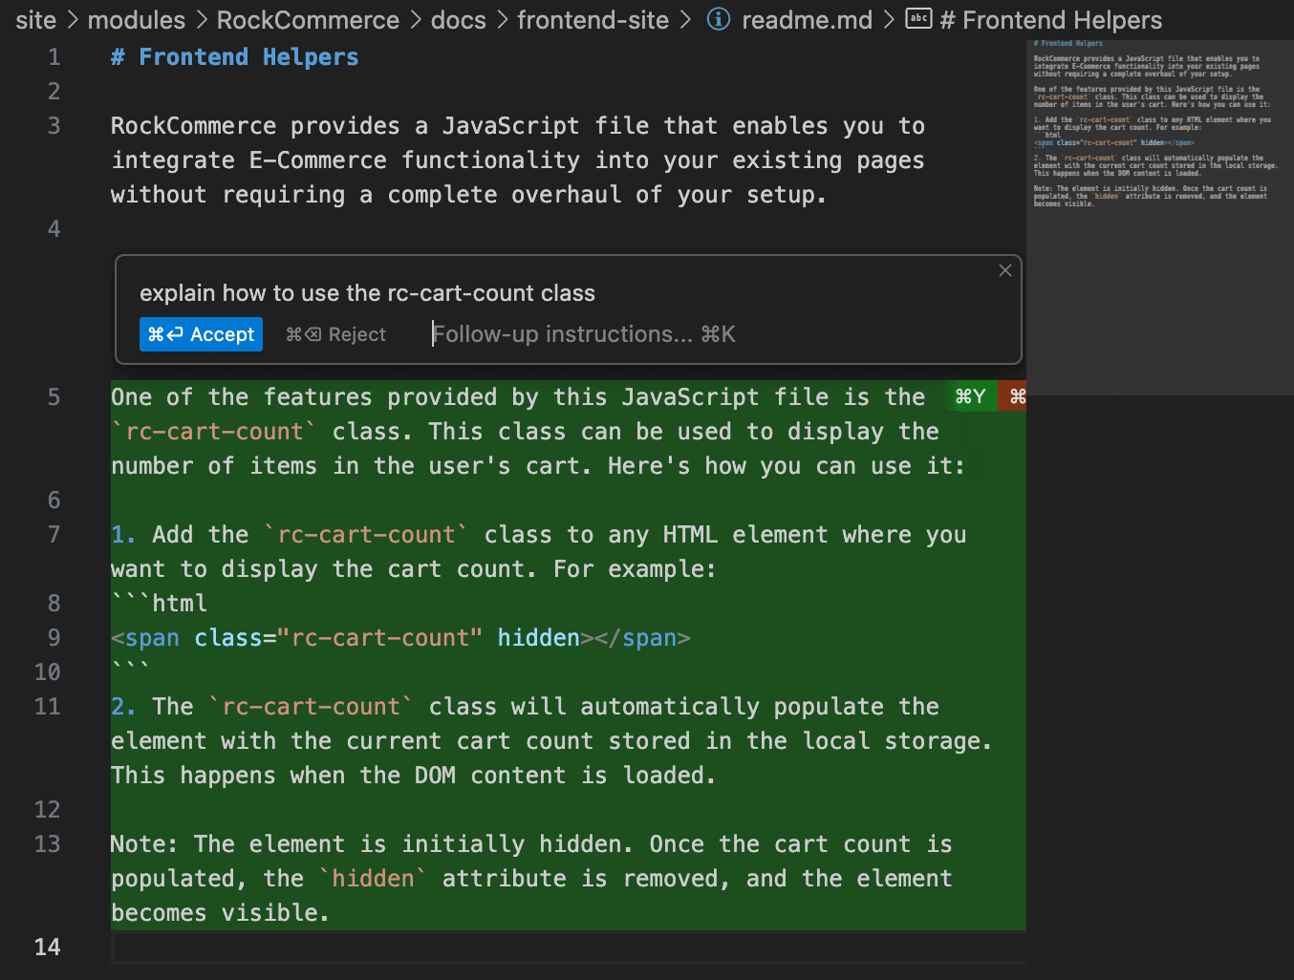Expand the modules breadcrumb
Screen dimensions: 1294x980
(136, 19)
